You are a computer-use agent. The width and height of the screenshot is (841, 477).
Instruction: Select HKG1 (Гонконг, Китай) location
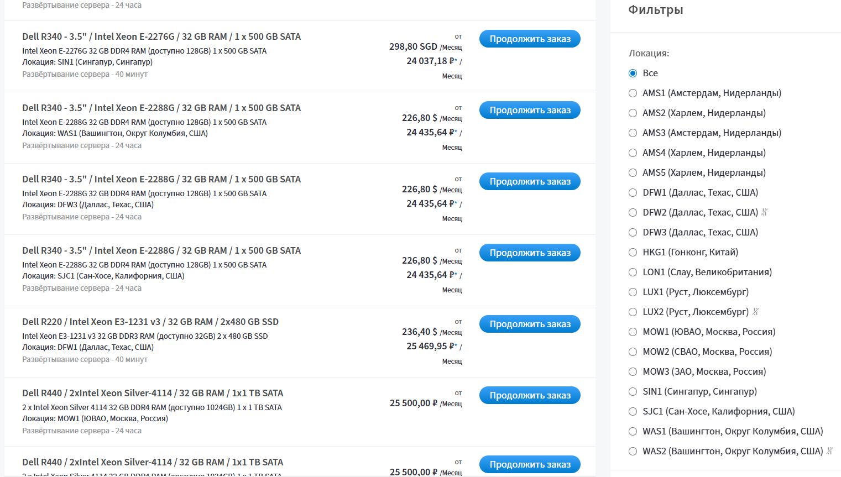pyautogui.click(x=633, y=253)
